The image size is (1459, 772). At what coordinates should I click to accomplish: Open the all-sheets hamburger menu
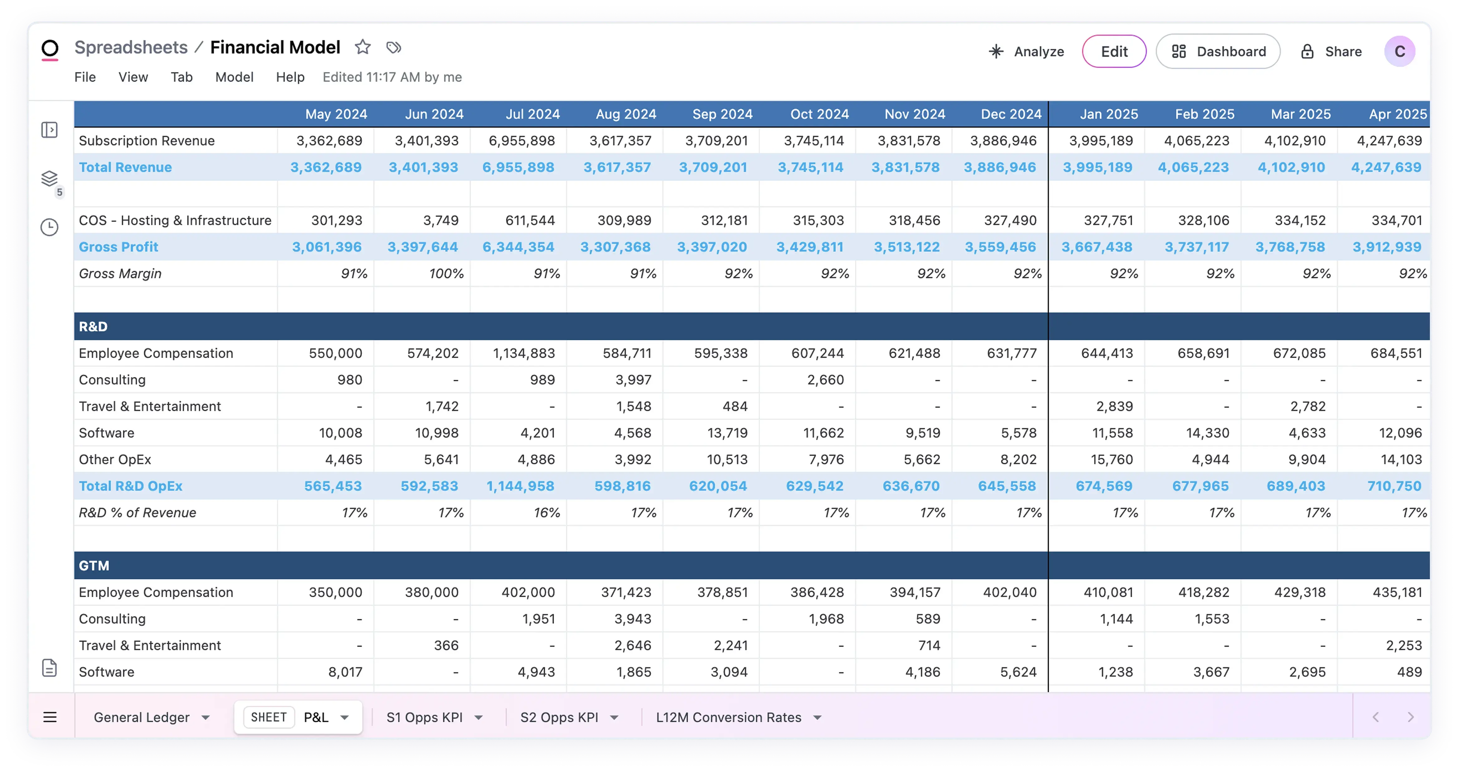50,717
